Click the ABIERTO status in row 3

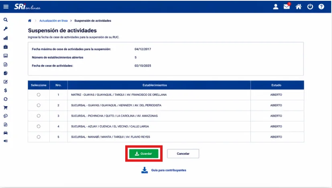click(276, 116)
